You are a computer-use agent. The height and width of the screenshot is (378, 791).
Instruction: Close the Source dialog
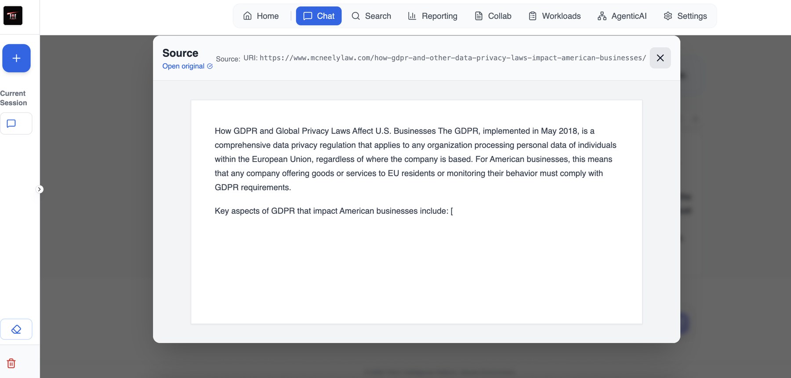pos(660,58)
